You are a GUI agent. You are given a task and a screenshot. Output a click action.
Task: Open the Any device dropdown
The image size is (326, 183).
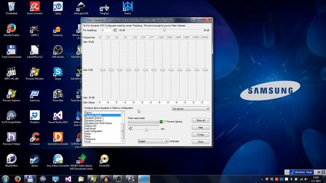coord(191,109)
